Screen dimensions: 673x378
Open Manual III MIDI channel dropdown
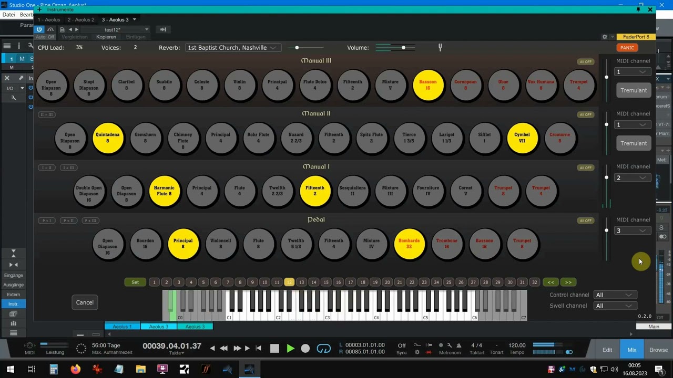point(633,72)
